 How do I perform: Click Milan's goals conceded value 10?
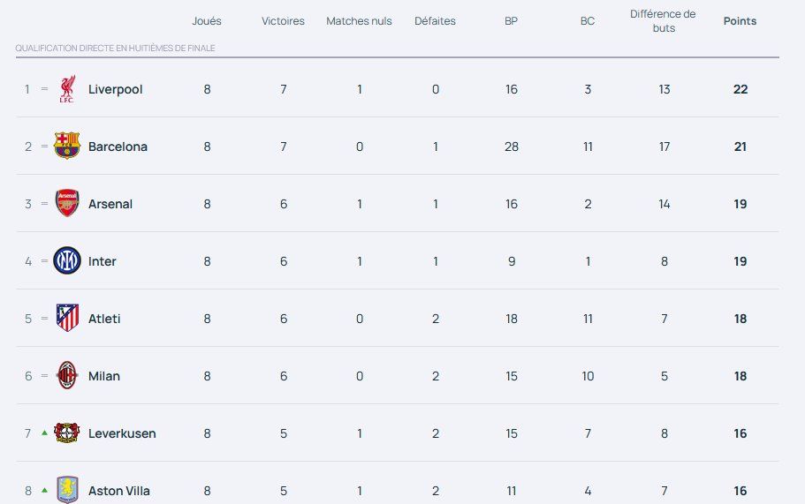point(588,376)
